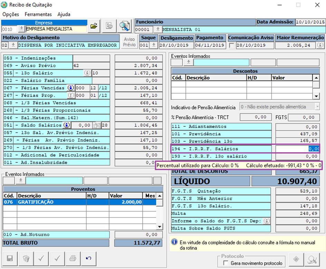Click info icon beside Saldo do F.G.T.S Dep
Screen dimensions: 326x269
coord(267,221)
